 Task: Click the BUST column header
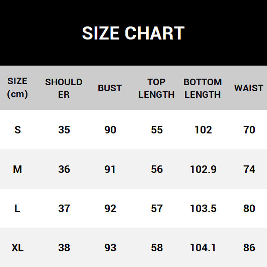(x=110, y=88)
